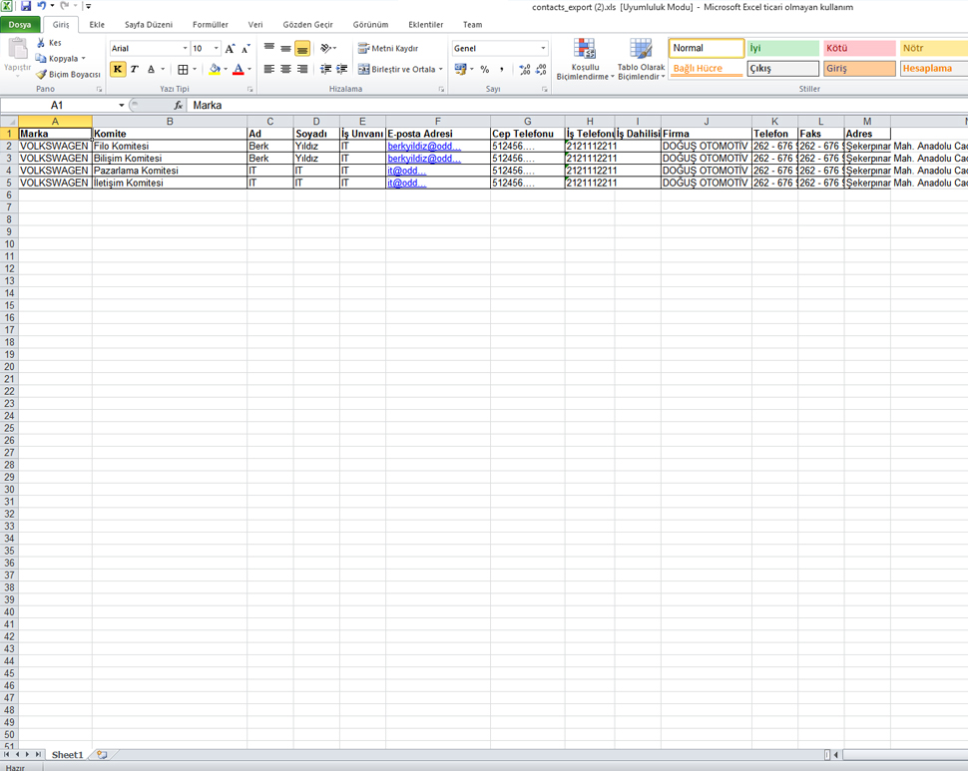
Task: Open Koşullu Biçimlendirme conditional formatting
Action: point(585,59)
